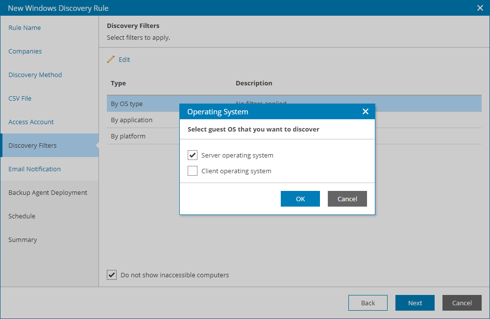Open the CSV File step
Viewport: 490px width, 319px height.
point(20,98)
